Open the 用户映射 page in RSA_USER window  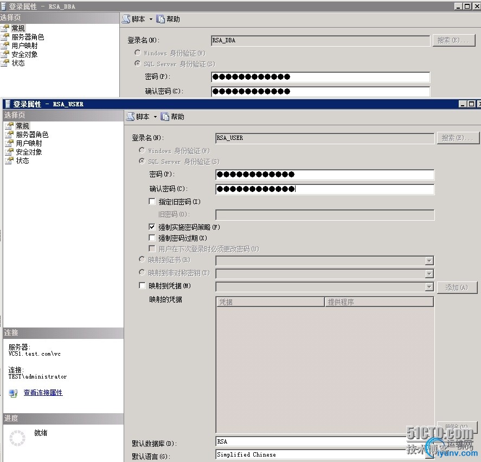[x=29, y=143]
